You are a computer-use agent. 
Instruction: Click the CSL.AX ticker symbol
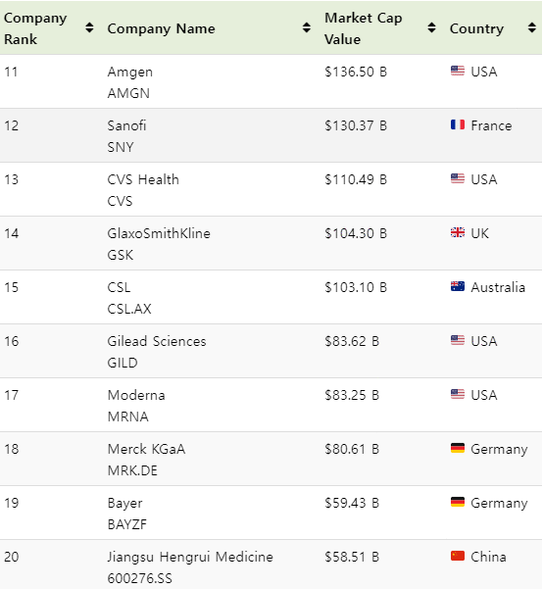pyautogui.click(x=129, y=309)
